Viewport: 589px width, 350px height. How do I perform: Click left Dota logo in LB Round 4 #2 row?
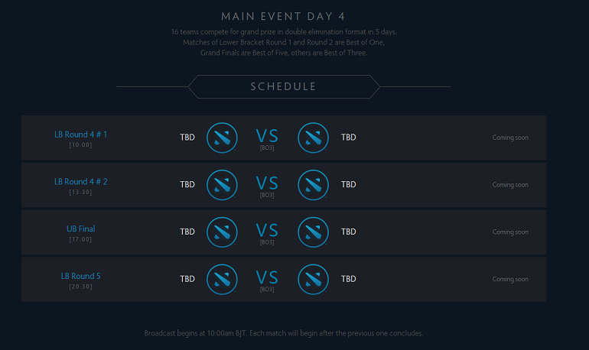coord(222,185)
